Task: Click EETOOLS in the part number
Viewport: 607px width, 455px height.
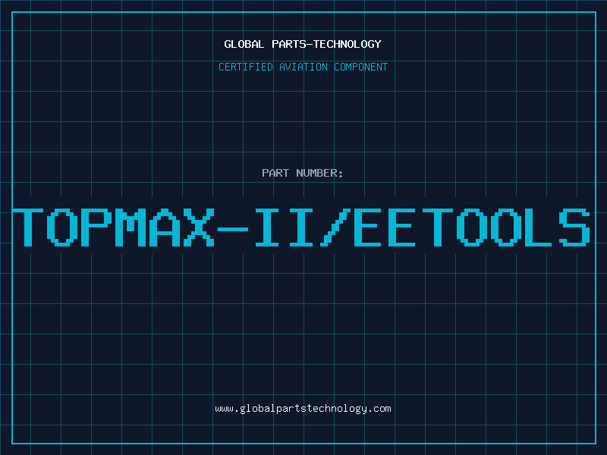Action: (472, 227)
